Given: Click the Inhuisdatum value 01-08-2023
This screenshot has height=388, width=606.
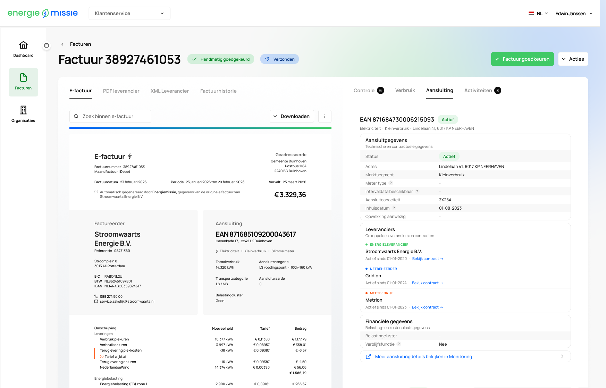Looking at the screenshot, I should [x=450, y=208].
